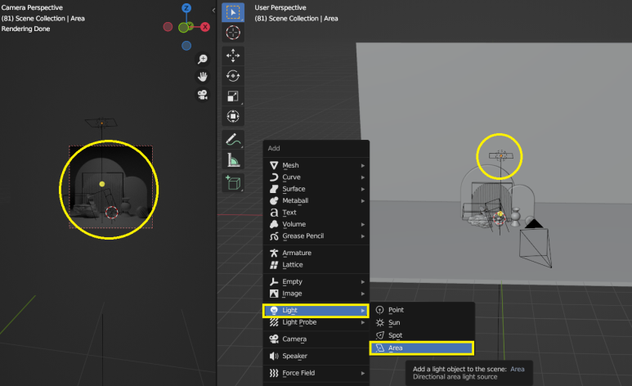The image size is (632, 386).
Task: Open the Force Field submenu
Action: pos(316,373)
